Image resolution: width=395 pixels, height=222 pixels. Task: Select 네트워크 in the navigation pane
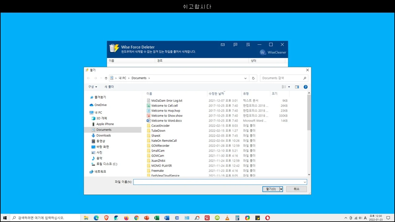click(100, 172)
